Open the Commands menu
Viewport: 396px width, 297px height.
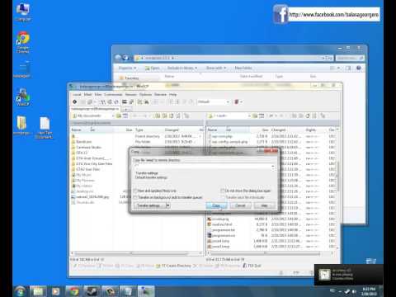(113, 94)
